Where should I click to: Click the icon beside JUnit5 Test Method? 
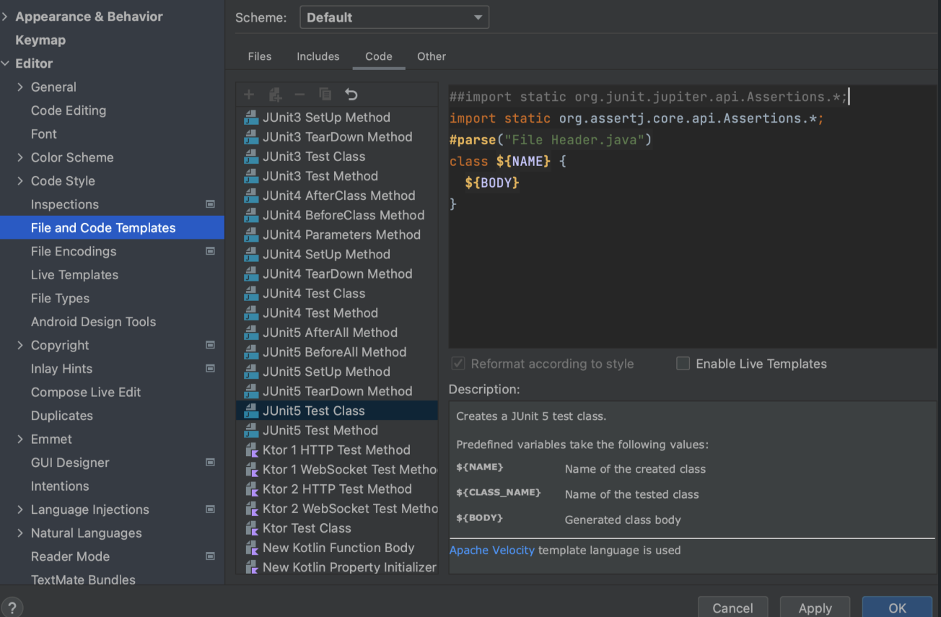click(x=251, y=431)
